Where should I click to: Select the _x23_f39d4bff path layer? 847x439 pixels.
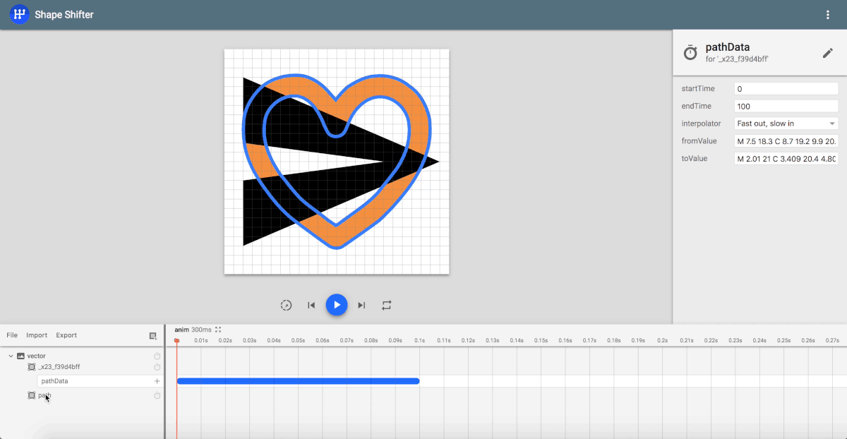(82, 367)
